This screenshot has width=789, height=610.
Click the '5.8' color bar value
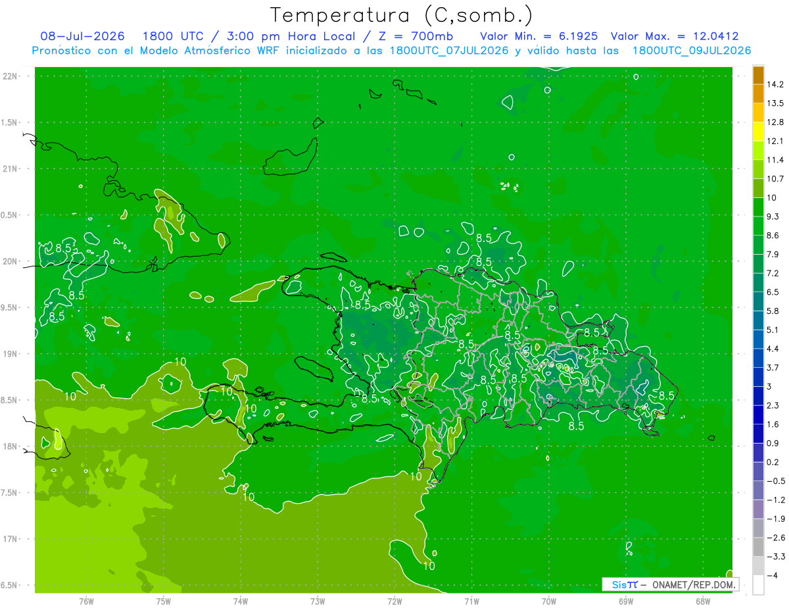click(774, 311)
